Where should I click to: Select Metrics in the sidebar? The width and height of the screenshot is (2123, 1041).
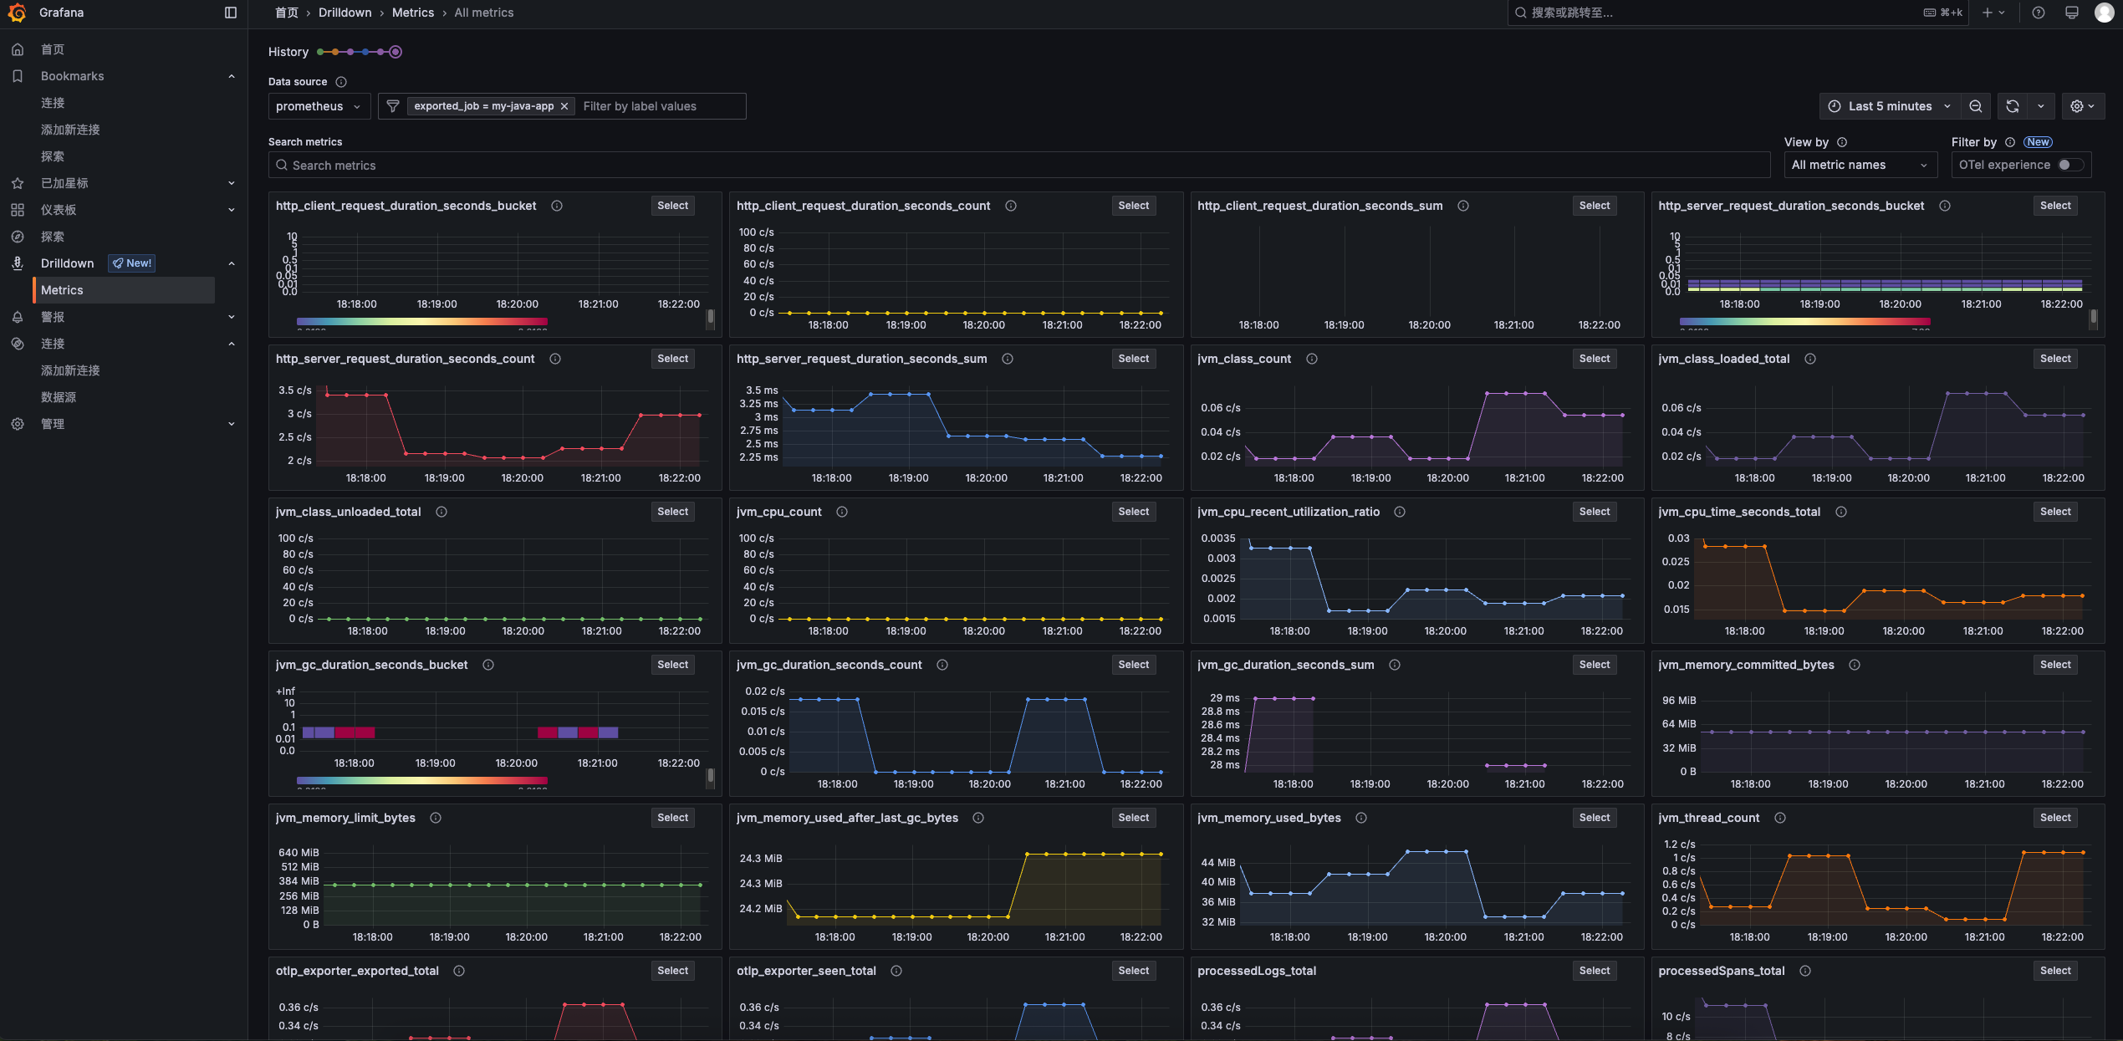tap(62, 290)
